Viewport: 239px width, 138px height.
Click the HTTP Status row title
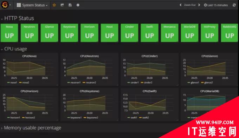pos(19,18)
